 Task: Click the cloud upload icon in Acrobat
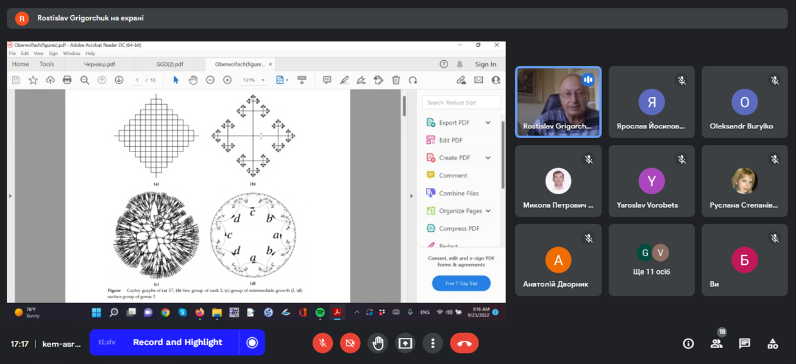coord(50,80)
